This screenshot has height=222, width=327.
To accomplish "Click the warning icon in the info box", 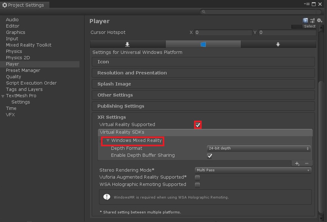I will pyautogui.click(x=107, y=197).
